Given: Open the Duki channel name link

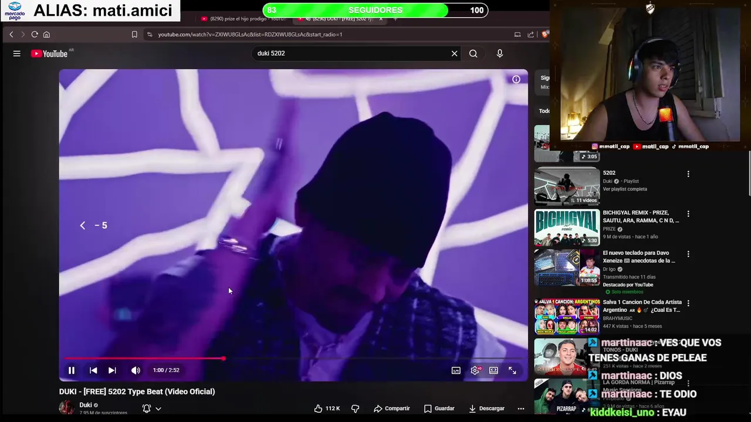Looking at the screenshot, I should (x=86, y=405).
